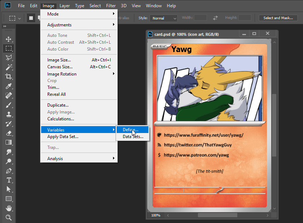This screenshot has height=223, width=303.
Task: Click the Select and Mask button
Action: (x=278, y=18)
